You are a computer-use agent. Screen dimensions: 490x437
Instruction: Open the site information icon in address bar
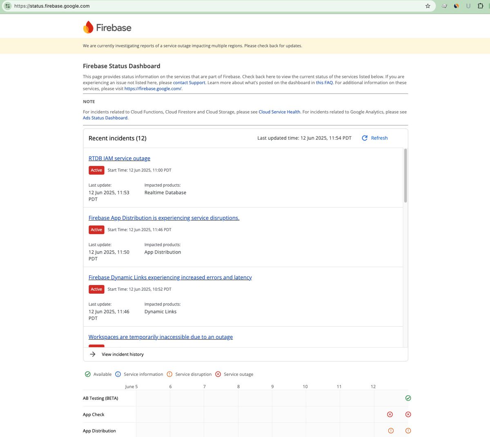click(x=7, y=6)
